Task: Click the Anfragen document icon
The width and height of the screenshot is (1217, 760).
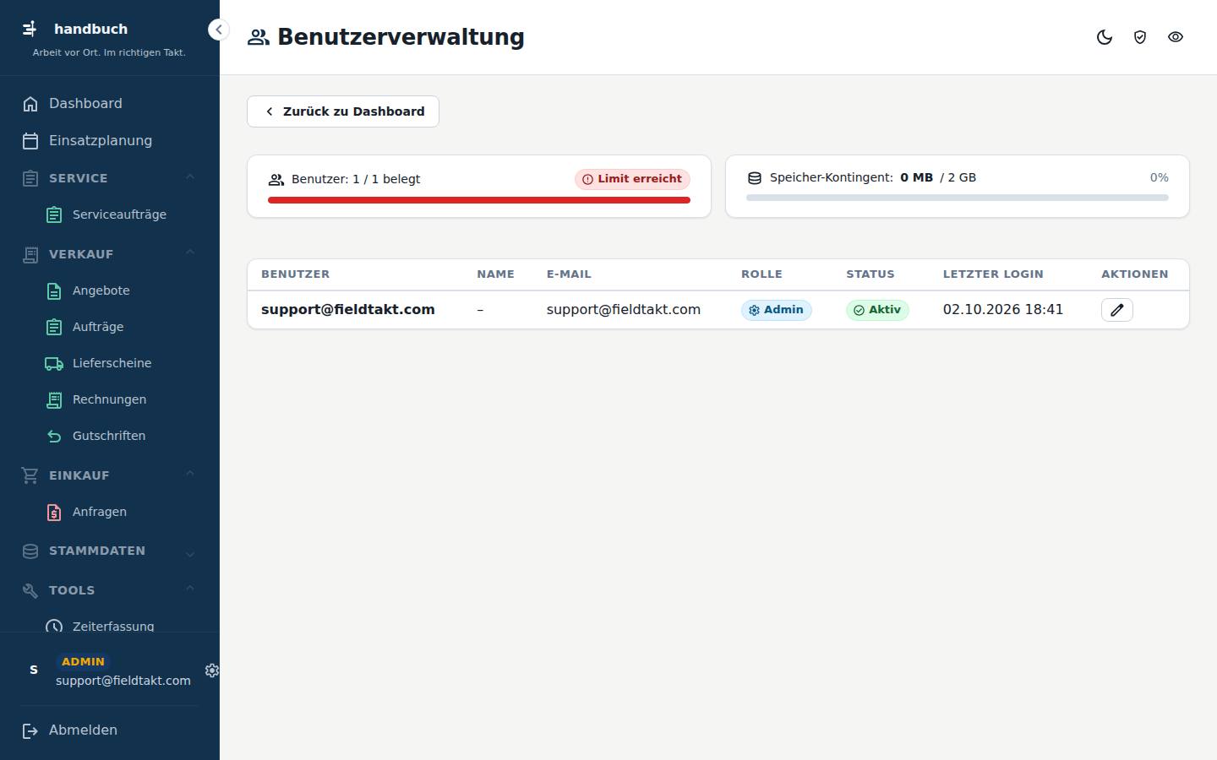Action: coord(54,513)
